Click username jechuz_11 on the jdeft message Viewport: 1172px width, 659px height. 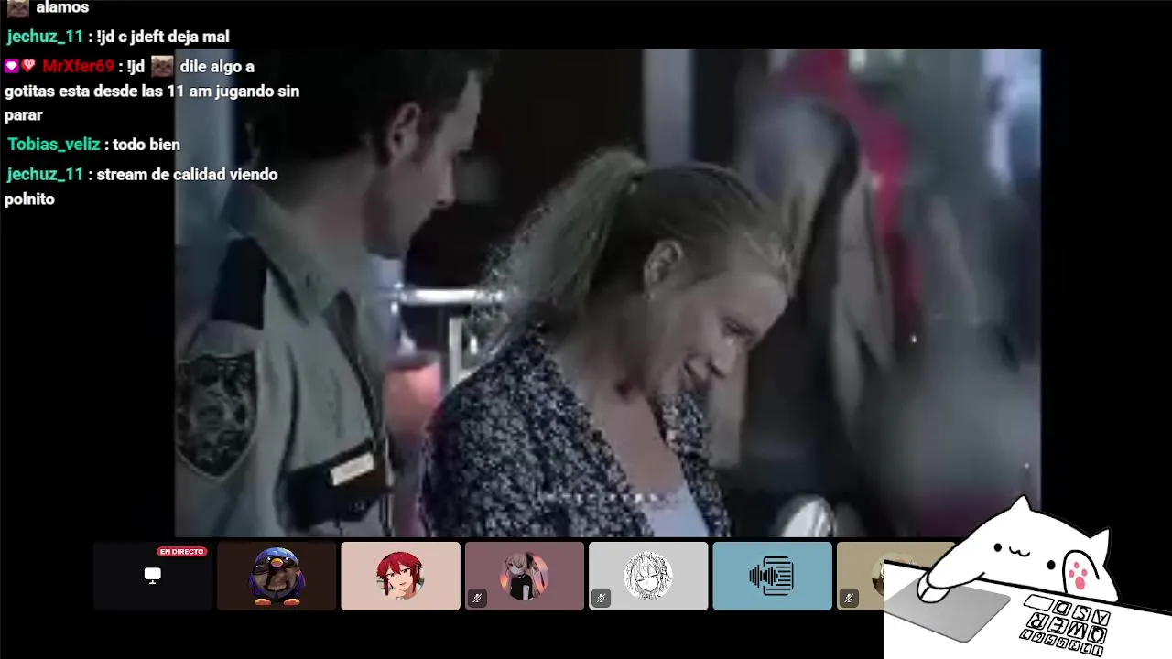click(x=45, y=37)
